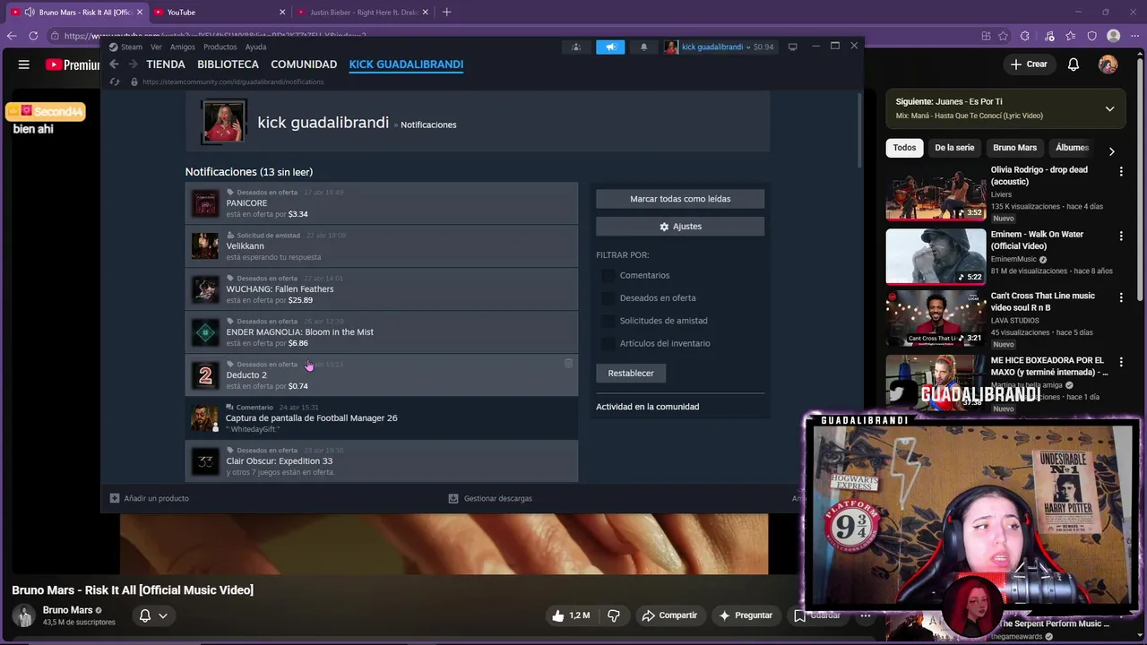Click the Steam forward navigation arrow
1147x645 pixels.
pyautogui.click(x=133, y=64)
